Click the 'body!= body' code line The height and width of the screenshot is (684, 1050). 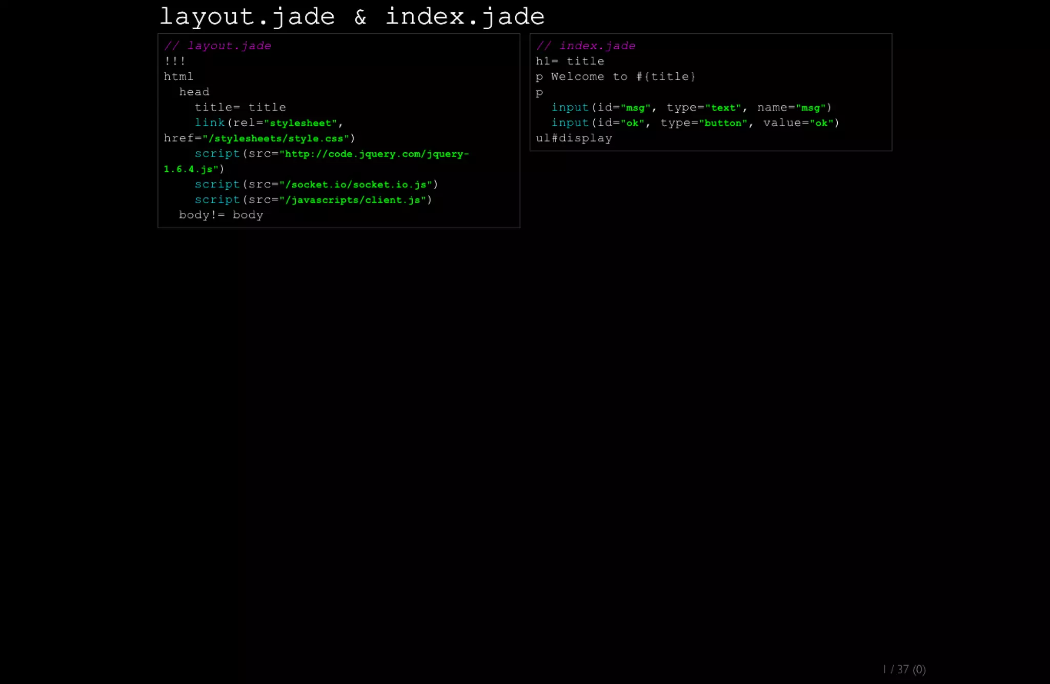tap(220, 215)
